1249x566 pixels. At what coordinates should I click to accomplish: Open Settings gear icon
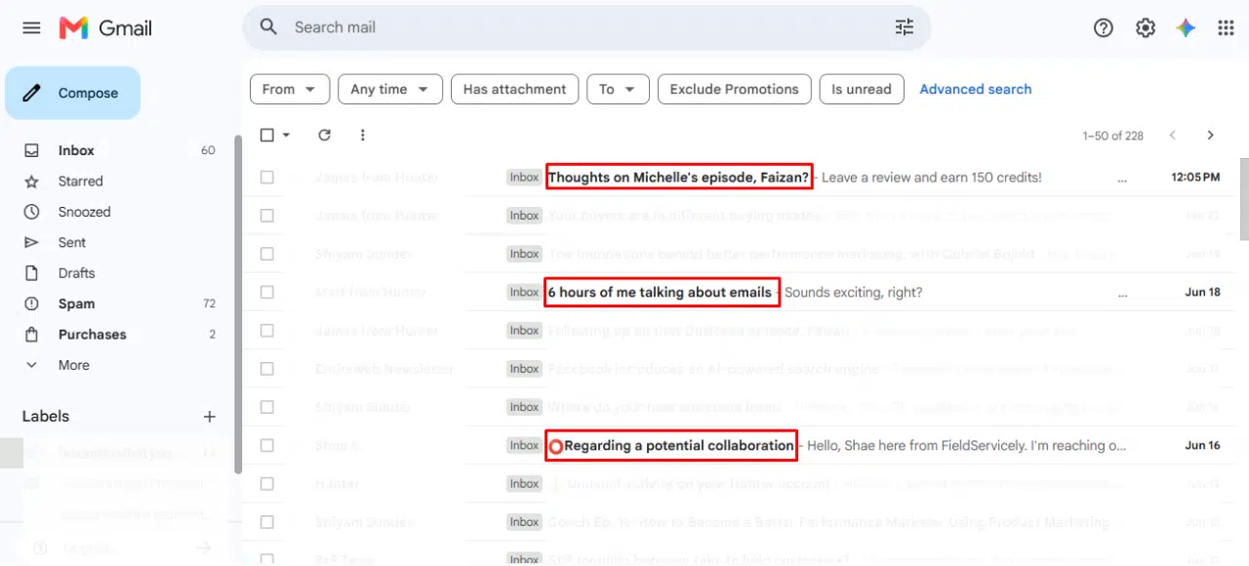(1146, 28)
